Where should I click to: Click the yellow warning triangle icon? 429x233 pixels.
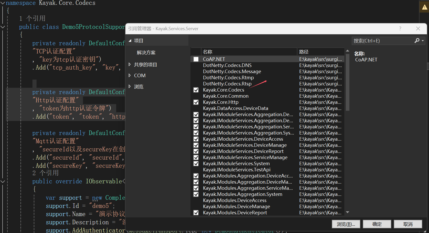coord(425,7)
